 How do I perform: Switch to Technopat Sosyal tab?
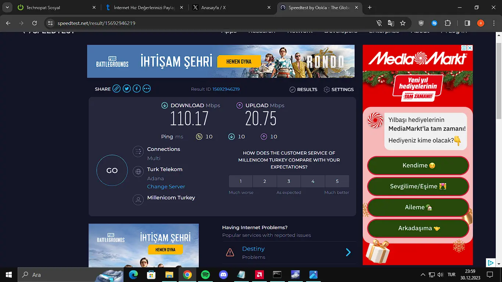pos(56,7)
